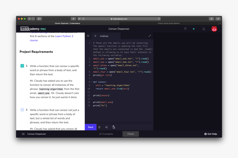238x158 pixels.
Task: Click the alarm clock icon in header
Action: 185,29
